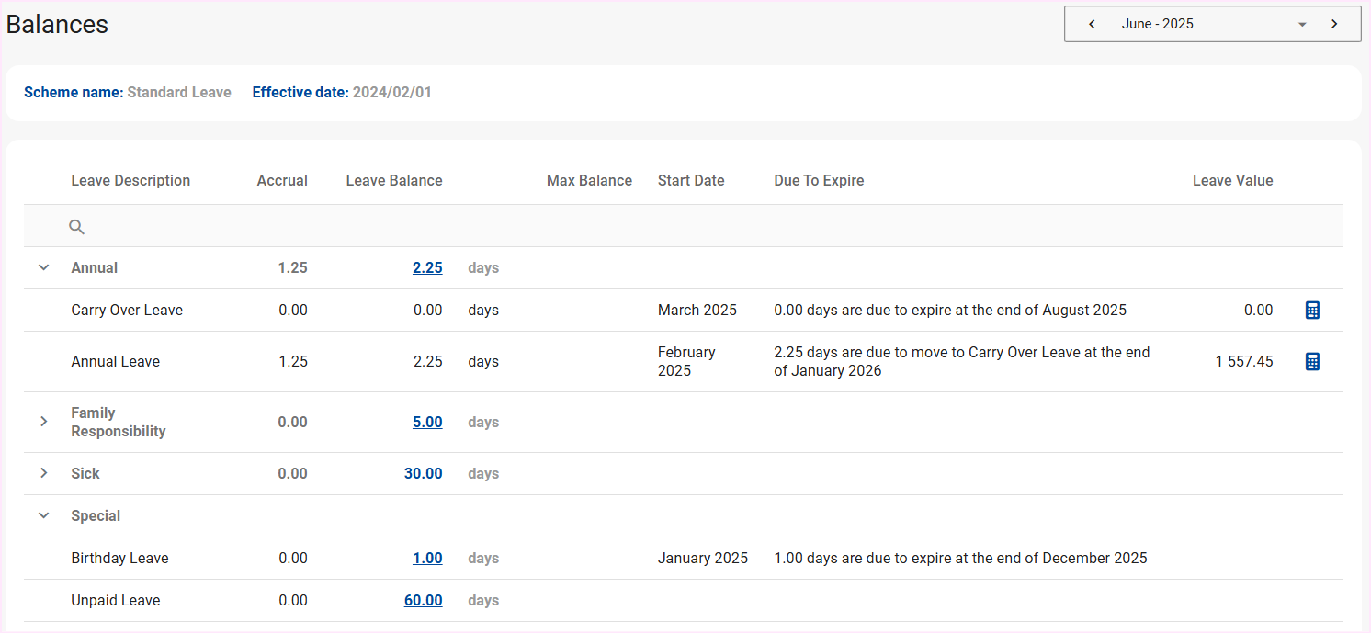Go to next month using right arrow
This screenshot has width=1371, height=633.
pyautogui.click(x=1334, y=24)
